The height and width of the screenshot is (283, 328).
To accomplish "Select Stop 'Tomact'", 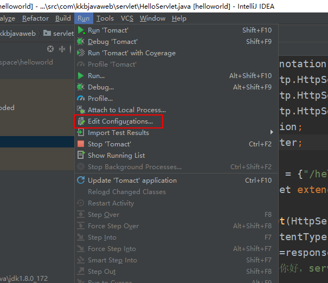I will tap(176, 144).
